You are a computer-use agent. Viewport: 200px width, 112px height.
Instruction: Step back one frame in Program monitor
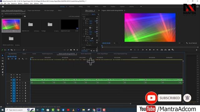click(147, 50)
